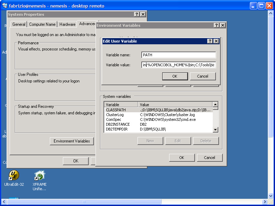Close the Edit User Variable dialog

pyautogui.click(x=216, y=41)
